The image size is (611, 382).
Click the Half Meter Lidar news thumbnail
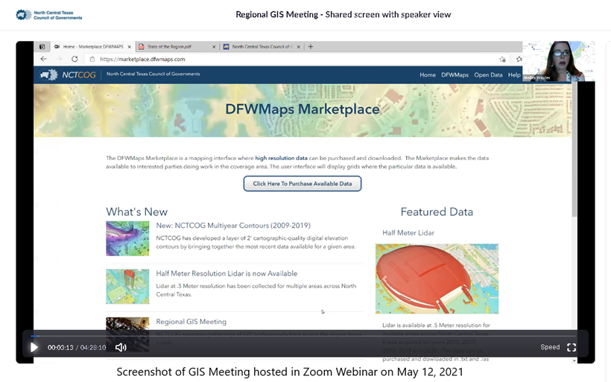click(x=127, y=286)
